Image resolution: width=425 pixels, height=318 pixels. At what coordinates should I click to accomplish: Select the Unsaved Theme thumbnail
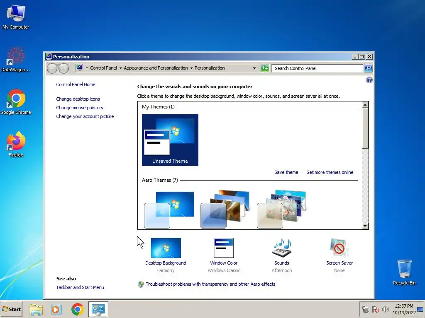[x=170, y=140]
